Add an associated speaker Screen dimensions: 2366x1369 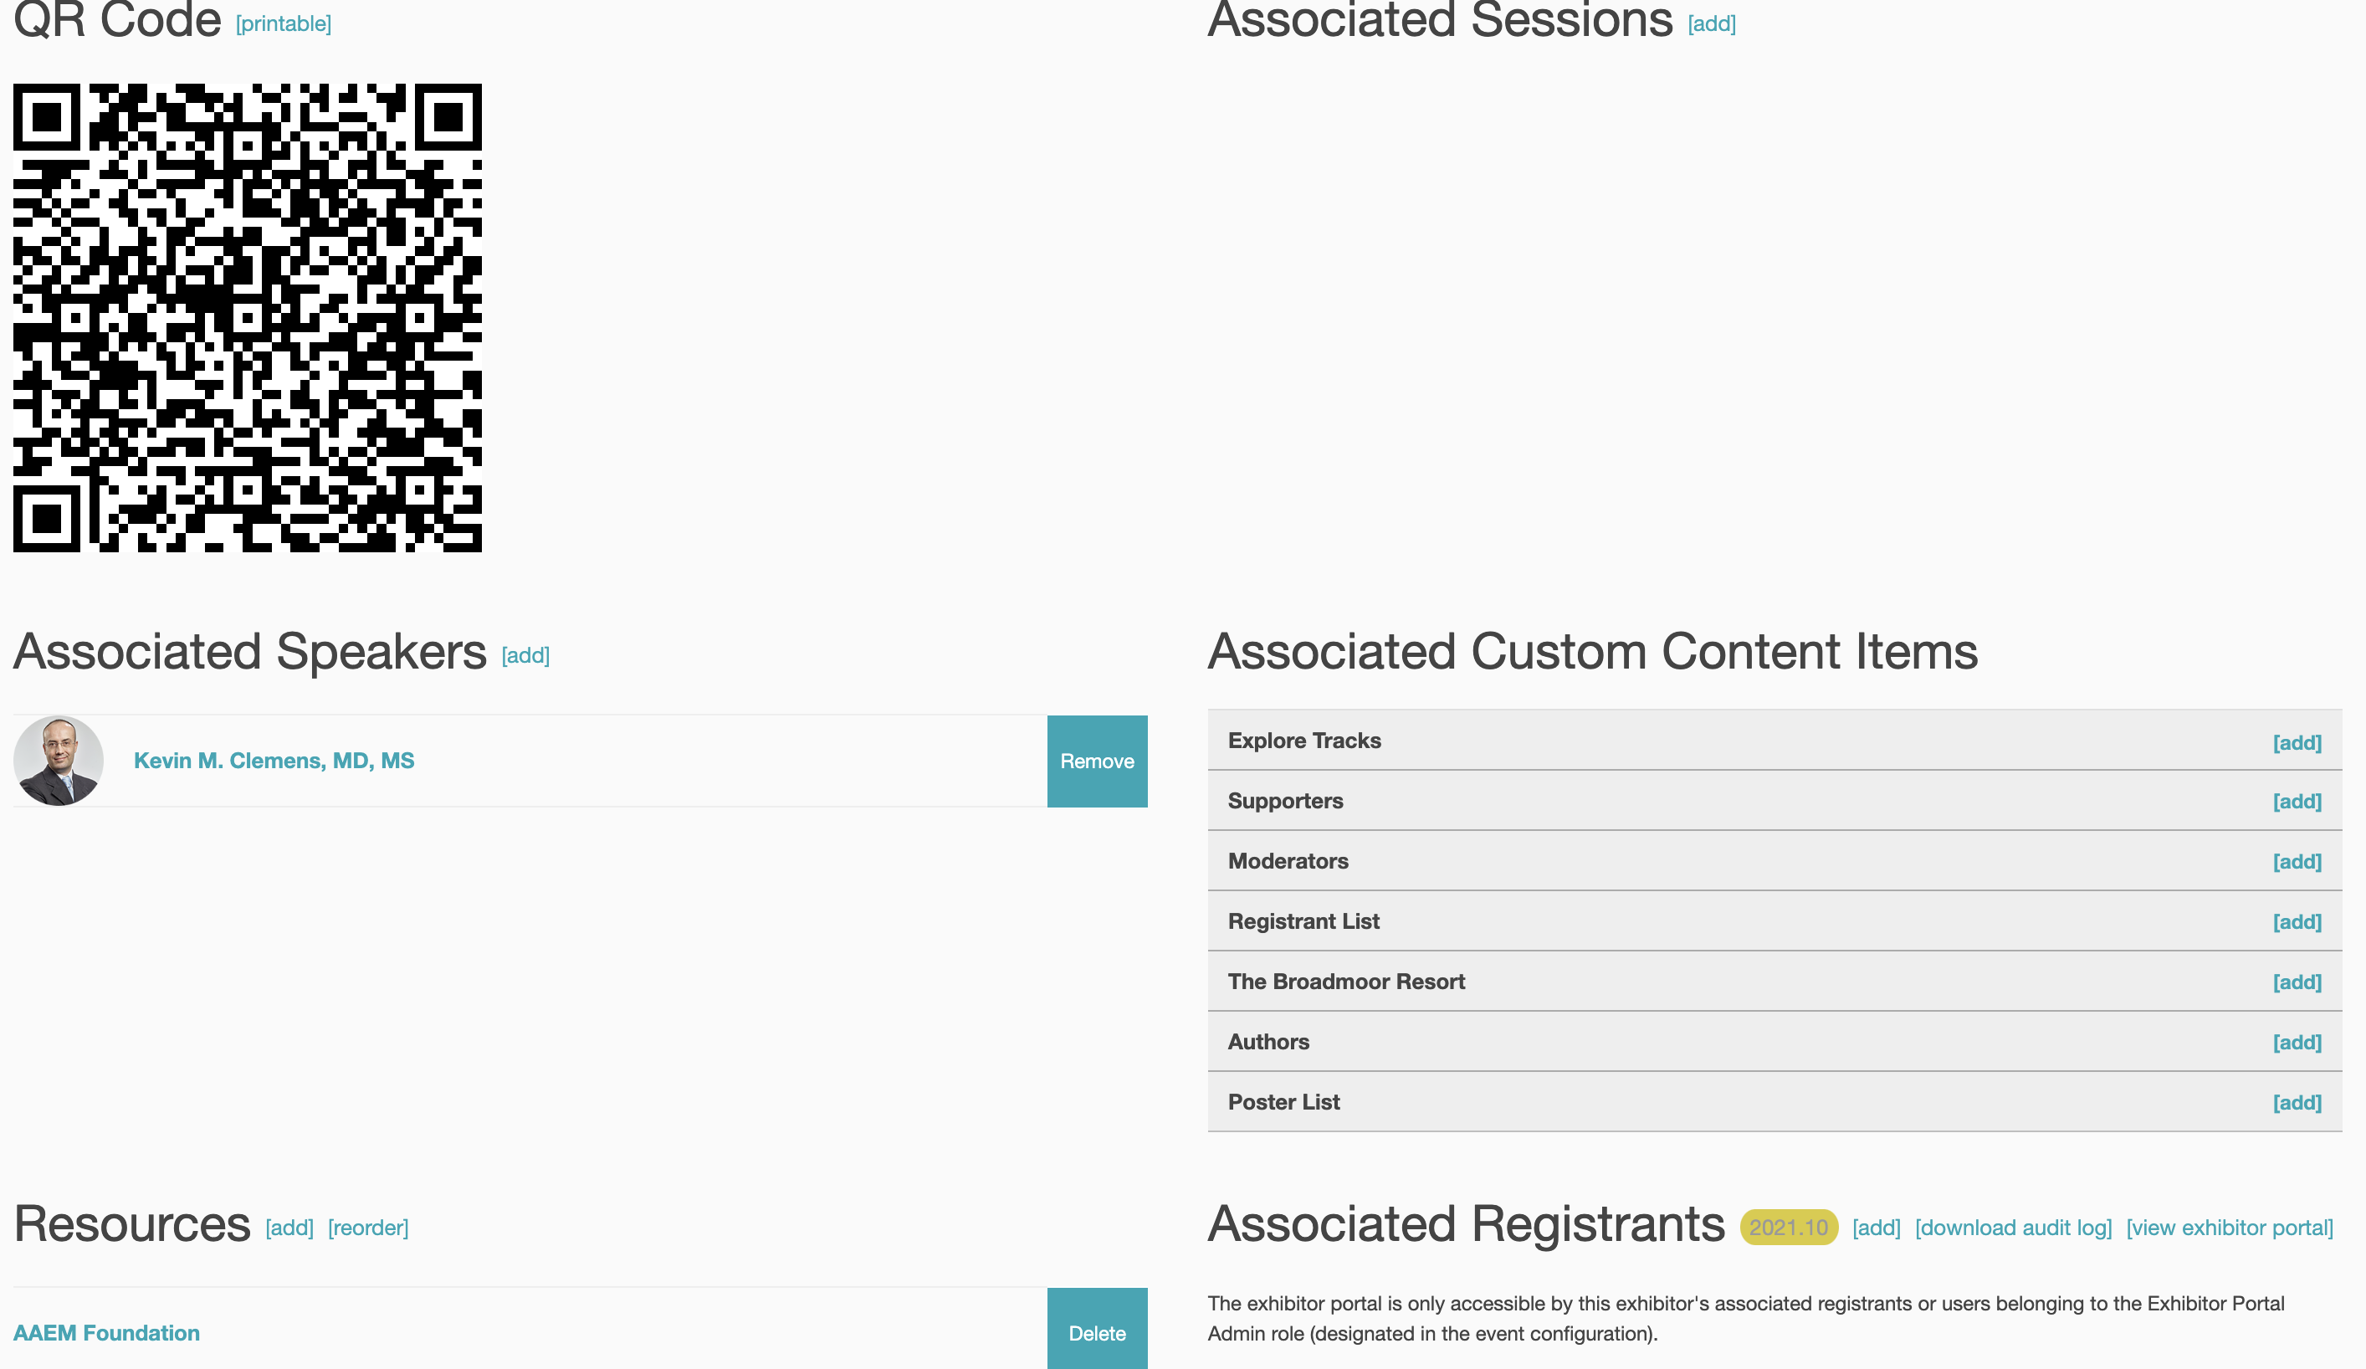[x=525, y=655]
